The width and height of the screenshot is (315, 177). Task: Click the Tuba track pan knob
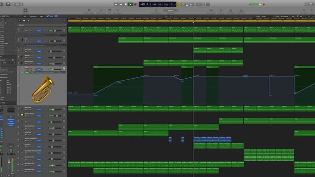click(64, 68)
